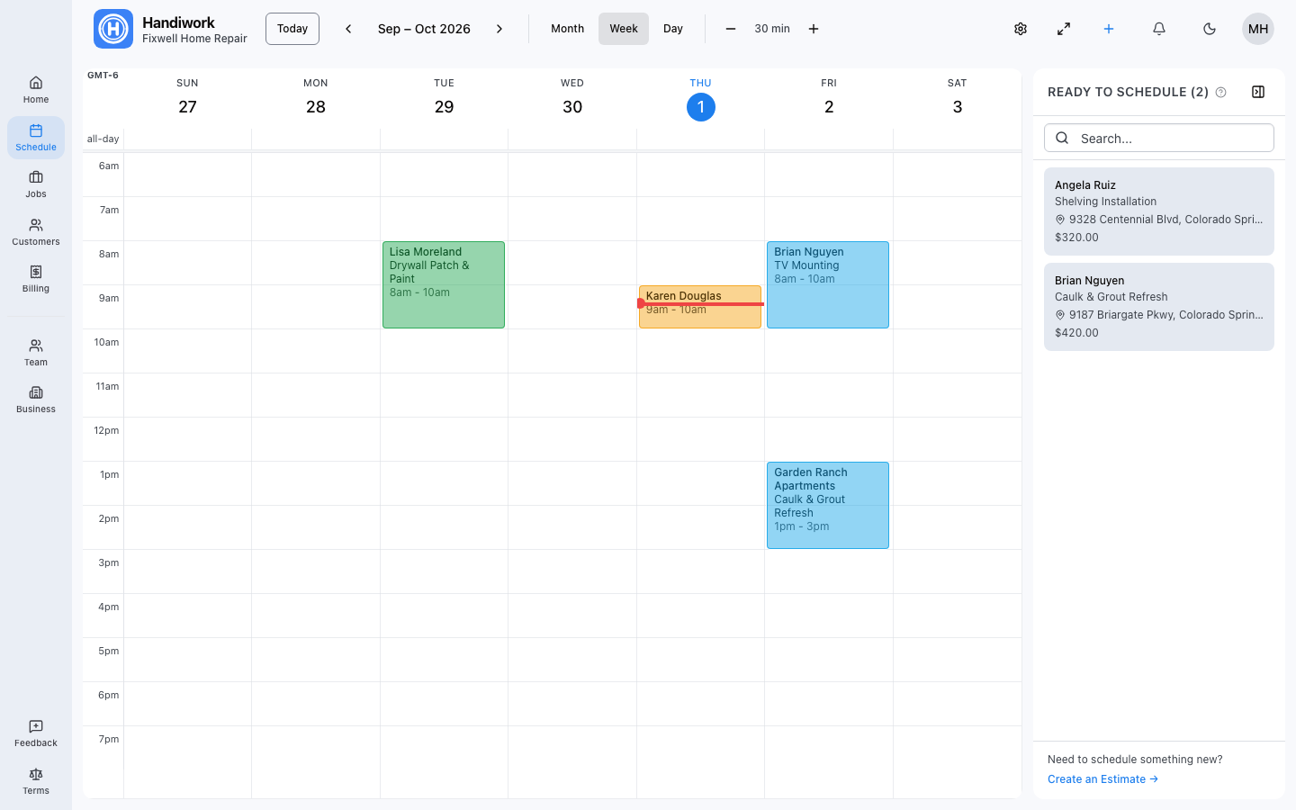Select Angela Ruiz Shelving Installation card

pos(1159,211)
